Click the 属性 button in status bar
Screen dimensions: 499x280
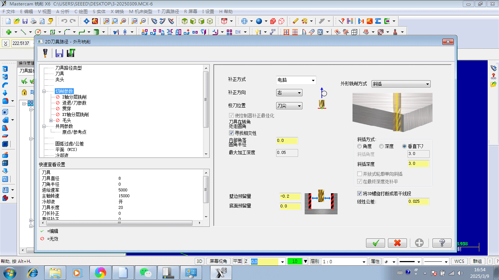click(x=376, y=261)
